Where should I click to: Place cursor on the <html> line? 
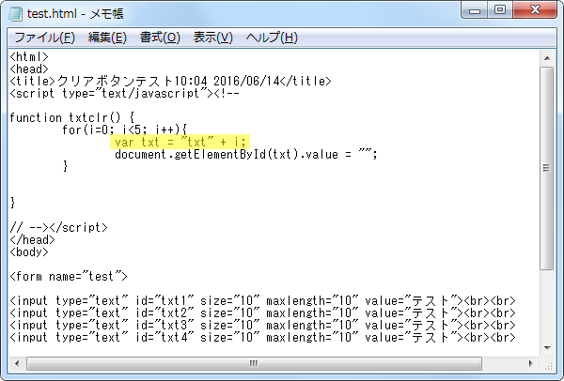[x=29, y=56]
